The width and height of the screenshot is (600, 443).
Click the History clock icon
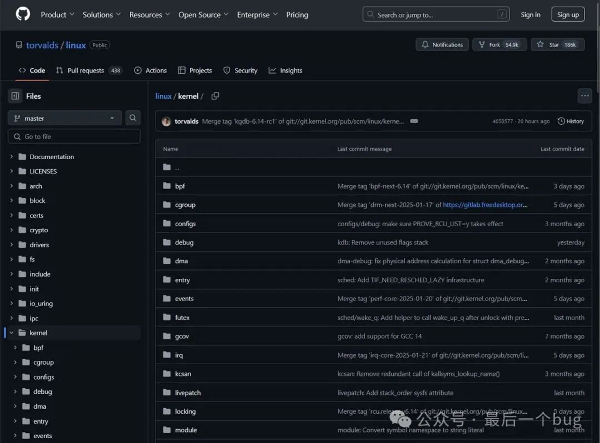point(561,121)
